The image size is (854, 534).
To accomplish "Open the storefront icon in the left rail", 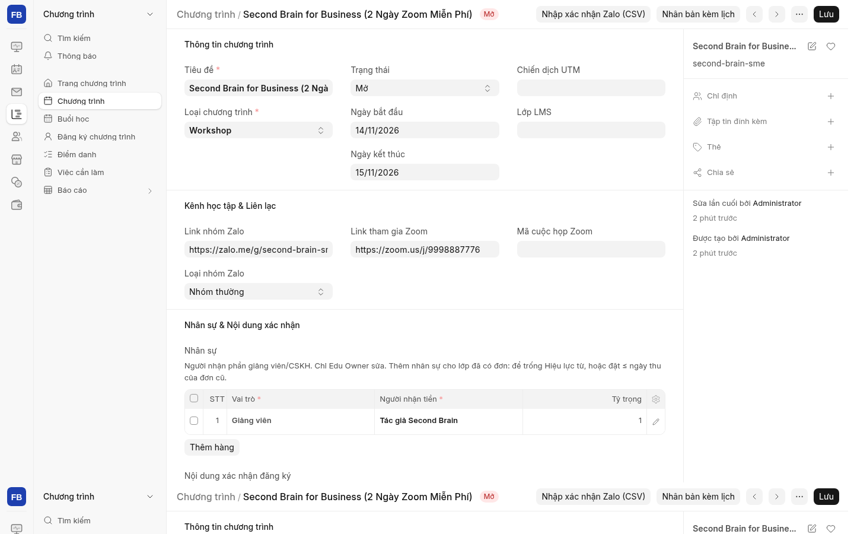I will coord(17,160).
